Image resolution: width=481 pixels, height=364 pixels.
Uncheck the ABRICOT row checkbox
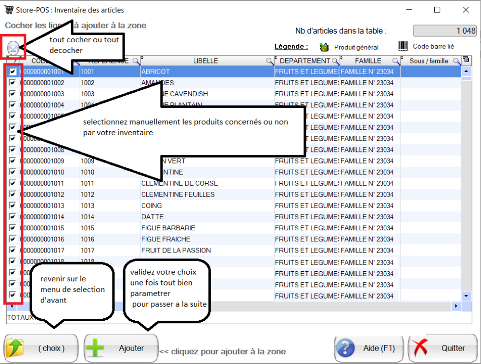click(x=13, y=71)
